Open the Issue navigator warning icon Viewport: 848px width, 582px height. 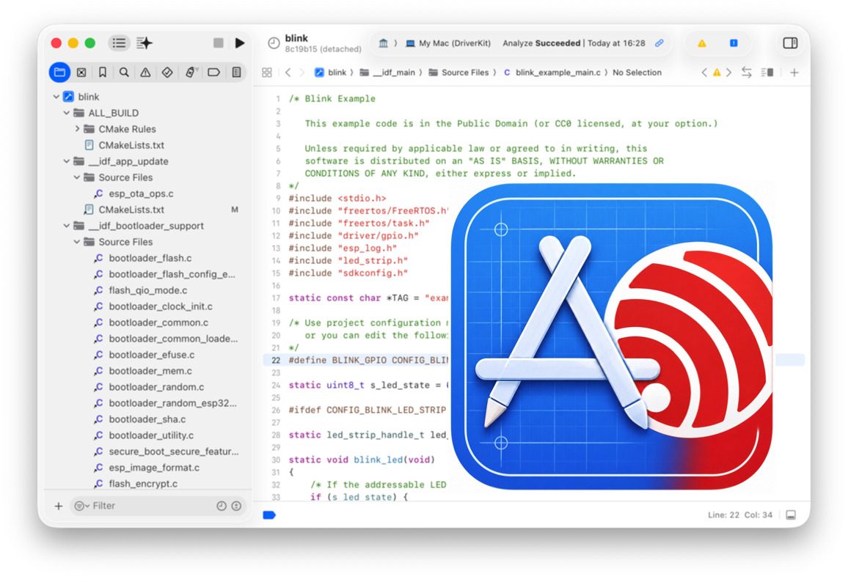tap(145, 73)
